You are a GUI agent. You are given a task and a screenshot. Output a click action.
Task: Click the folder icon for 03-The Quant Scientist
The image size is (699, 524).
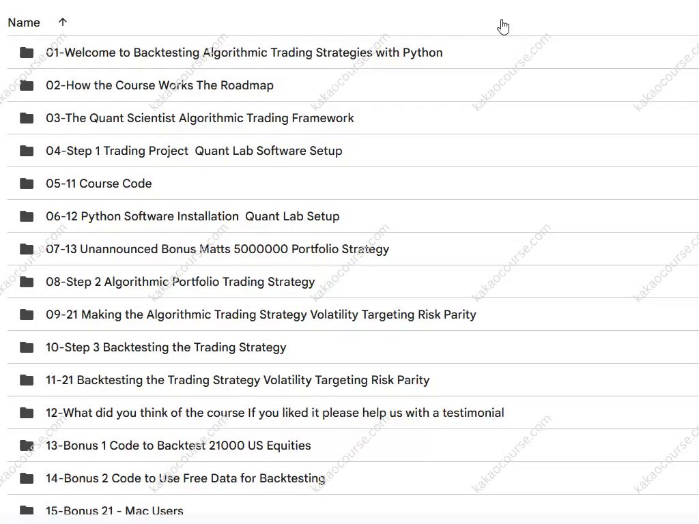point(27,118)
